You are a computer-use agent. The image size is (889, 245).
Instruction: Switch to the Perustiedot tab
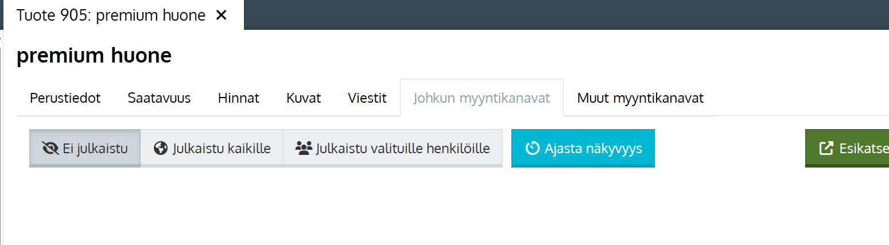click(x=65, y=98)
